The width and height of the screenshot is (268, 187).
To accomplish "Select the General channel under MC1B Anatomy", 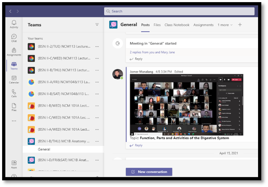I will click(44, 150).
